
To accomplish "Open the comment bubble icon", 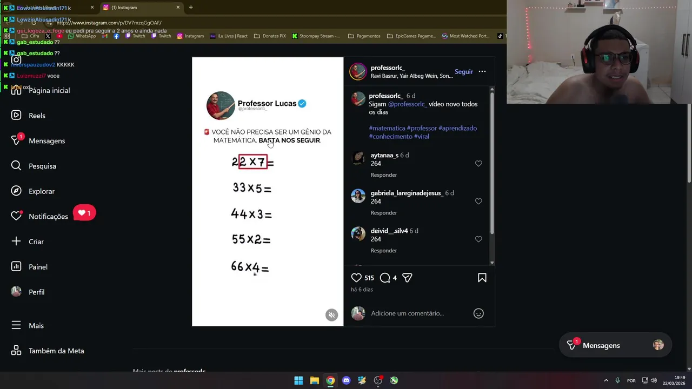I will point(385,278).
